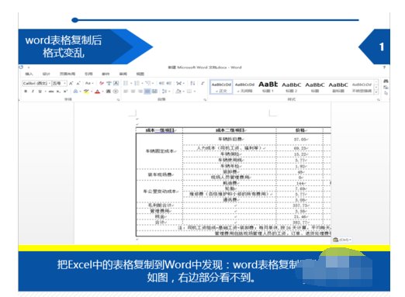Apply the Subtitle style
The height and width of the screenshot is (297, 405).
pyautogui.click(x=338, y=87)
